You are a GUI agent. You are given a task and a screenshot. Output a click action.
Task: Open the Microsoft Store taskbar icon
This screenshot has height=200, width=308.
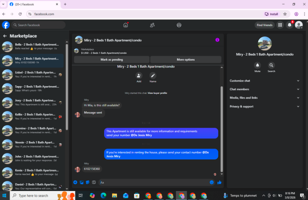[x=137, y=196]
